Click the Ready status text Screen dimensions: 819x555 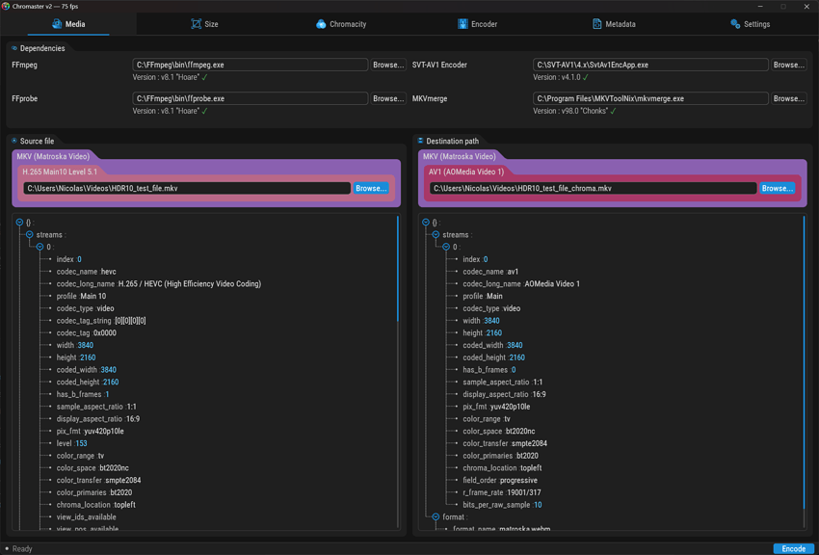click(22, 548)
